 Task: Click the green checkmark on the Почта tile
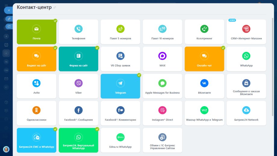pos(55,21)
